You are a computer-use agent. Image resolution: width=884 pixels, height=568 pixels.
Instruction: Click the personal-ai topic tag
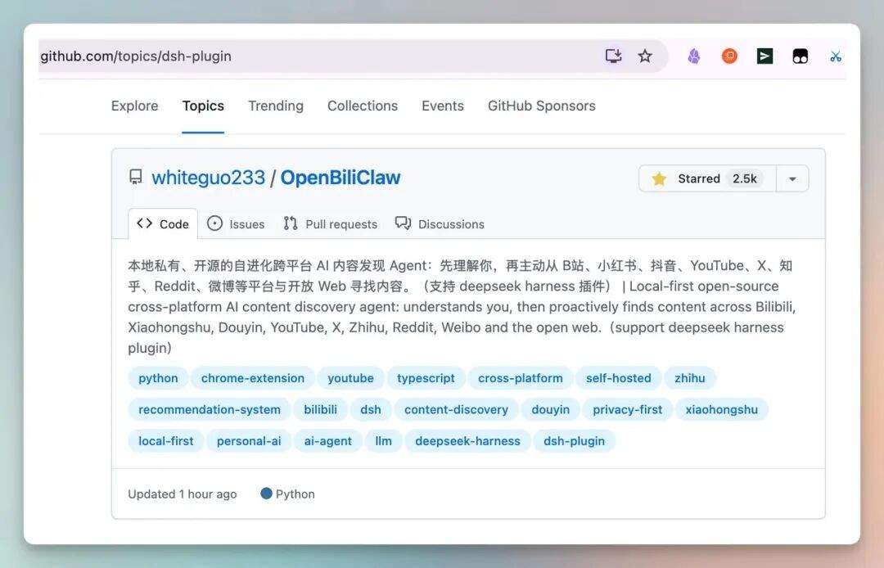point(249,441)
